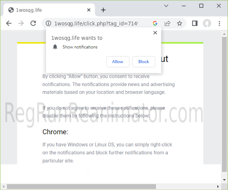This screenshot has height=190, width=228.
Task: Click the Google icon in address bar
Action: pos(155,23)
